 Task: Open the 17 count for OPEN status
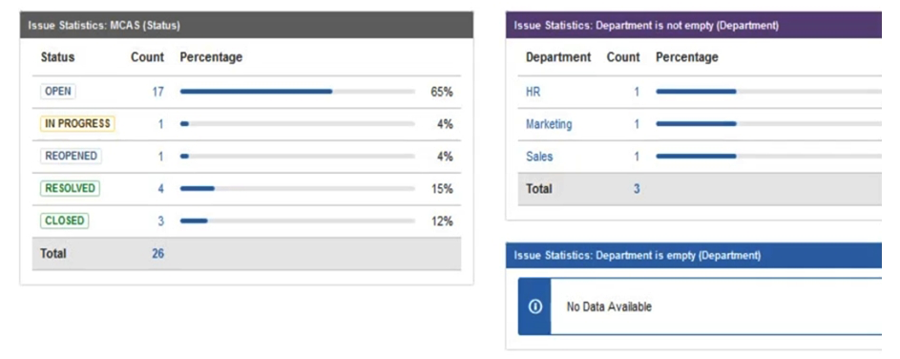click(x=157, y=92)
